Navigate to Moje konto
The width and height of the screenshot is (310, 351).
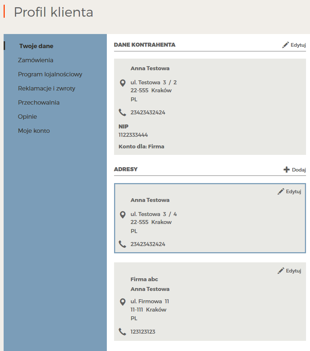[x=34, y=131]
